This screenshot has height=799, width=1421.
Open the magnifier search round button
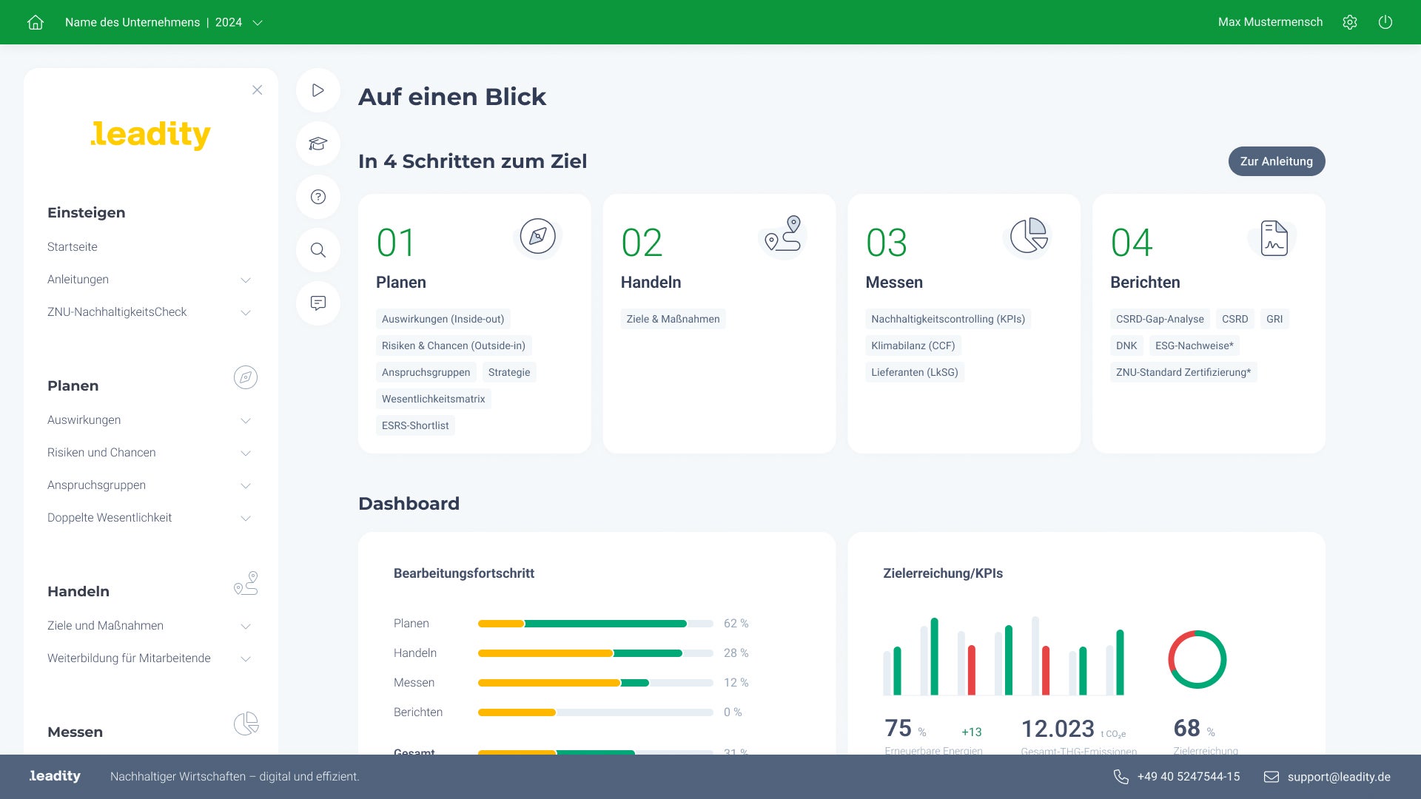[318, 250]
